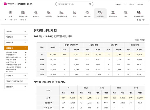The width and height of the screenshot is (150, 110).
Task: Click the 2026 row label in first table
Action: (x=42, y=74)
